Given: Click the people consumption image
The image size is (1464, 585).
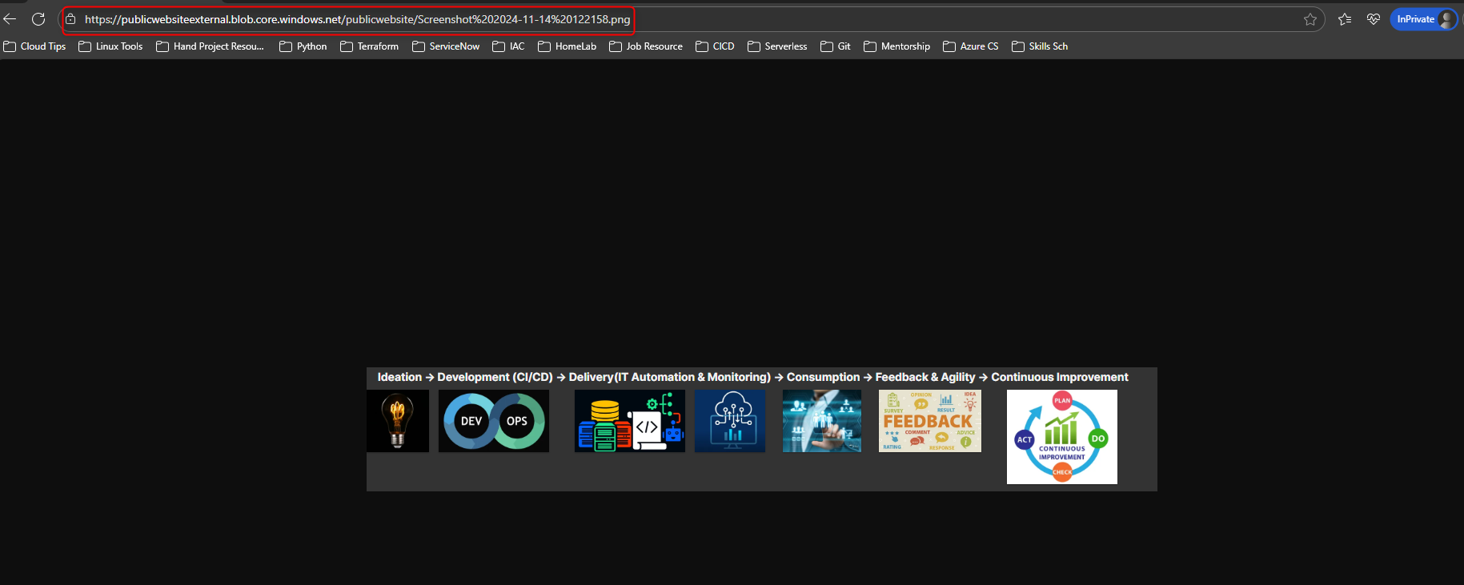Looking at the screenshot, I should [x=822, y=421].
